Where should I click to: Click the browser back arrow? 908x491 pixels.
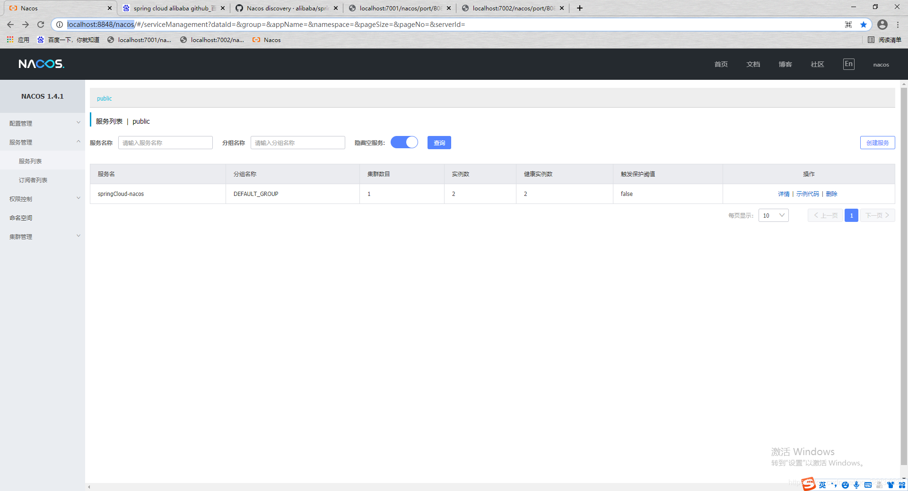(10, 25)
